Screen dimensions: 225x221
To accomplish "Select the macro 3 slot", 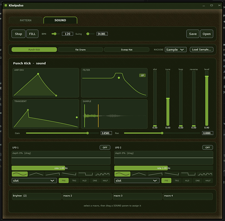I will click(x=137, y=196).
